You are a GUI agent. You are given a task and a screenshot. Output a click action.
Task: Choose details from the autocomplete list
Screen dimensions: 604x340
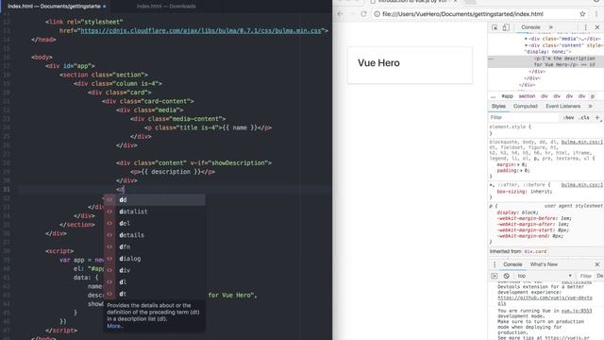(155, 235)
